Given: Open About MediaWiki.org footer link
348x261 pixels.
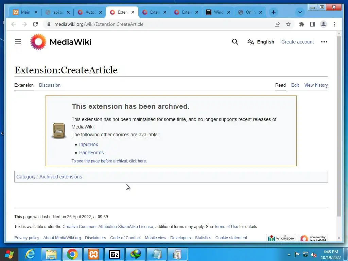Looking at the screenshot, I should (x=62, y=238).
